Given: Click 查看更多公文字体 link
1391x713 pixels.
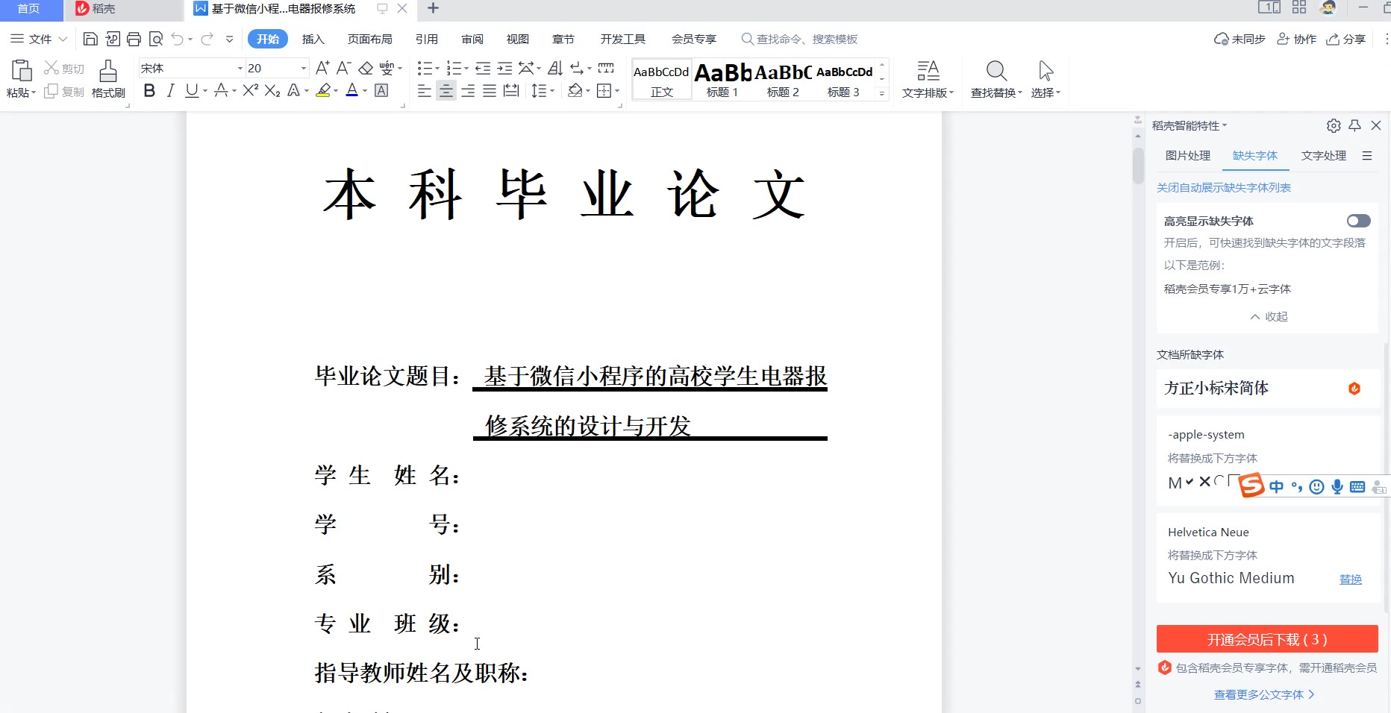Looking at the screenshot, I should point(1264,694).
